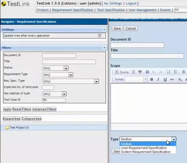Click the top Cancel button
Screen dimensions: 187x163
point(131,28)
